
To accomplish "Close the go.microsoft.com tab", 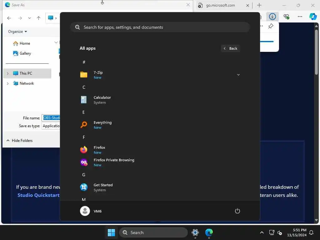I will [x=247, y=5].
